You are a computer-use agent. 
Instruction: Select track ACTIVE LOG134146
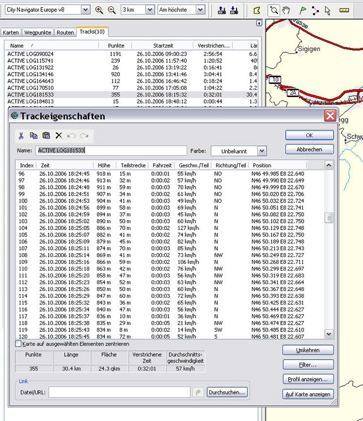coord(132,74)
